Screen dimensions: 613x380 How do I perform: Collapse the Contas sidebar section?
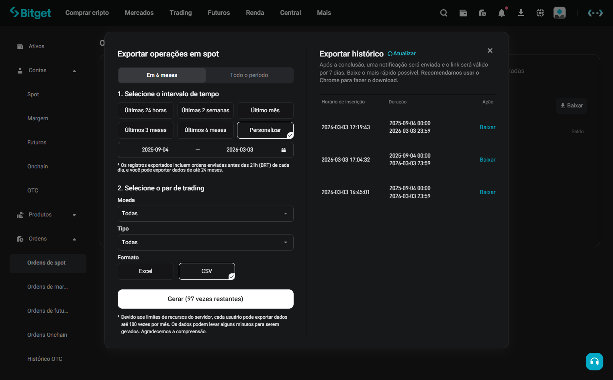coord(74,71)
